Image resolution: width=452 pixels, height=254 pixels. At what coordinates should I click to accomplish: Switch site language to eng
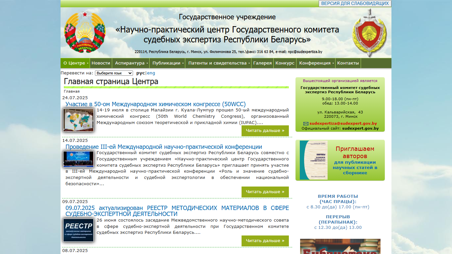point(151,73)
